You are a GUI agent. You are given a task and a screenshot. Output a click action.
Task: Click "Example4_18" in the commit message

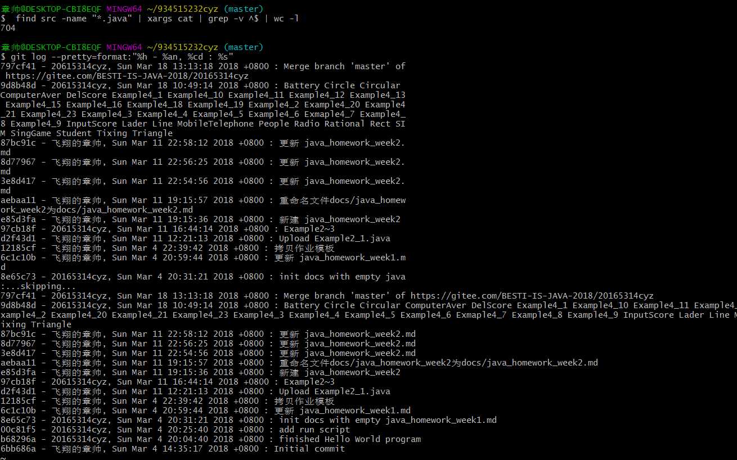[155, 105]
